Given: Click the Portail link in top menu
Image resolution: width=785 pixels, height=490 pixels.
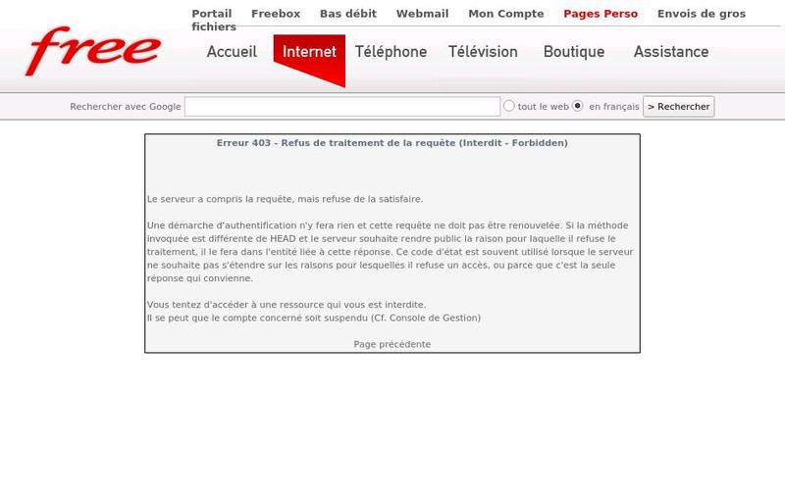Looking at the screenshot, I should [x=212, y=14].
